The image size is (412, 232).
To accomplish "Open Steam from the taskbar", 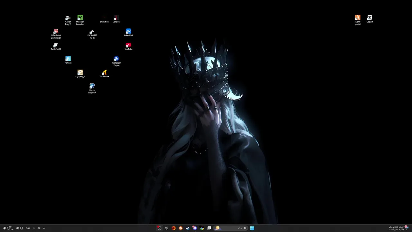I will (x=188, y=228).
